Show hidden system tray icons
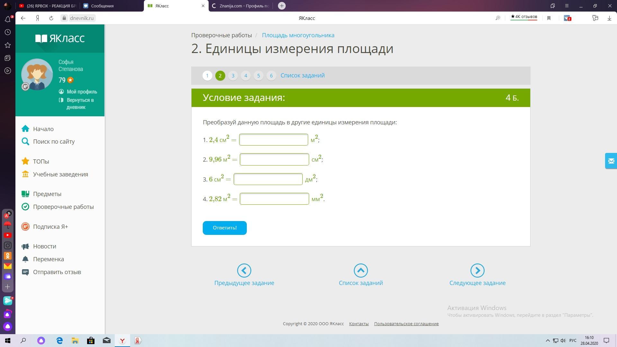This screenshot has height=347, width=617. (x=548, y=341)
